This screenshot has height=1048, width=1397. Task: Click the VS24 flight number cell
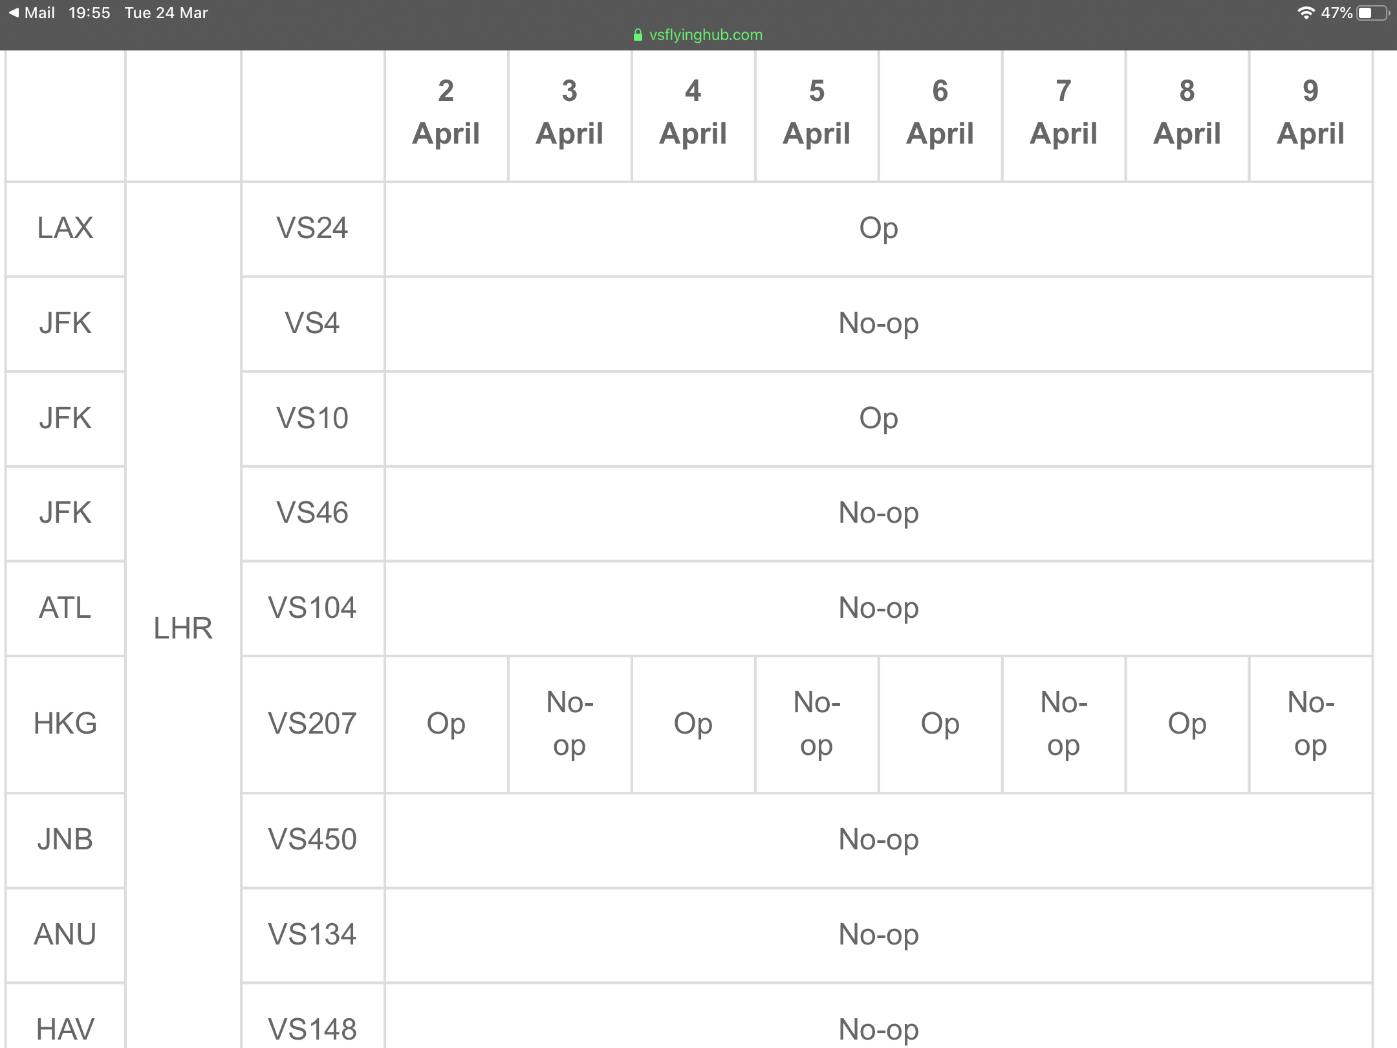point(313,229)
